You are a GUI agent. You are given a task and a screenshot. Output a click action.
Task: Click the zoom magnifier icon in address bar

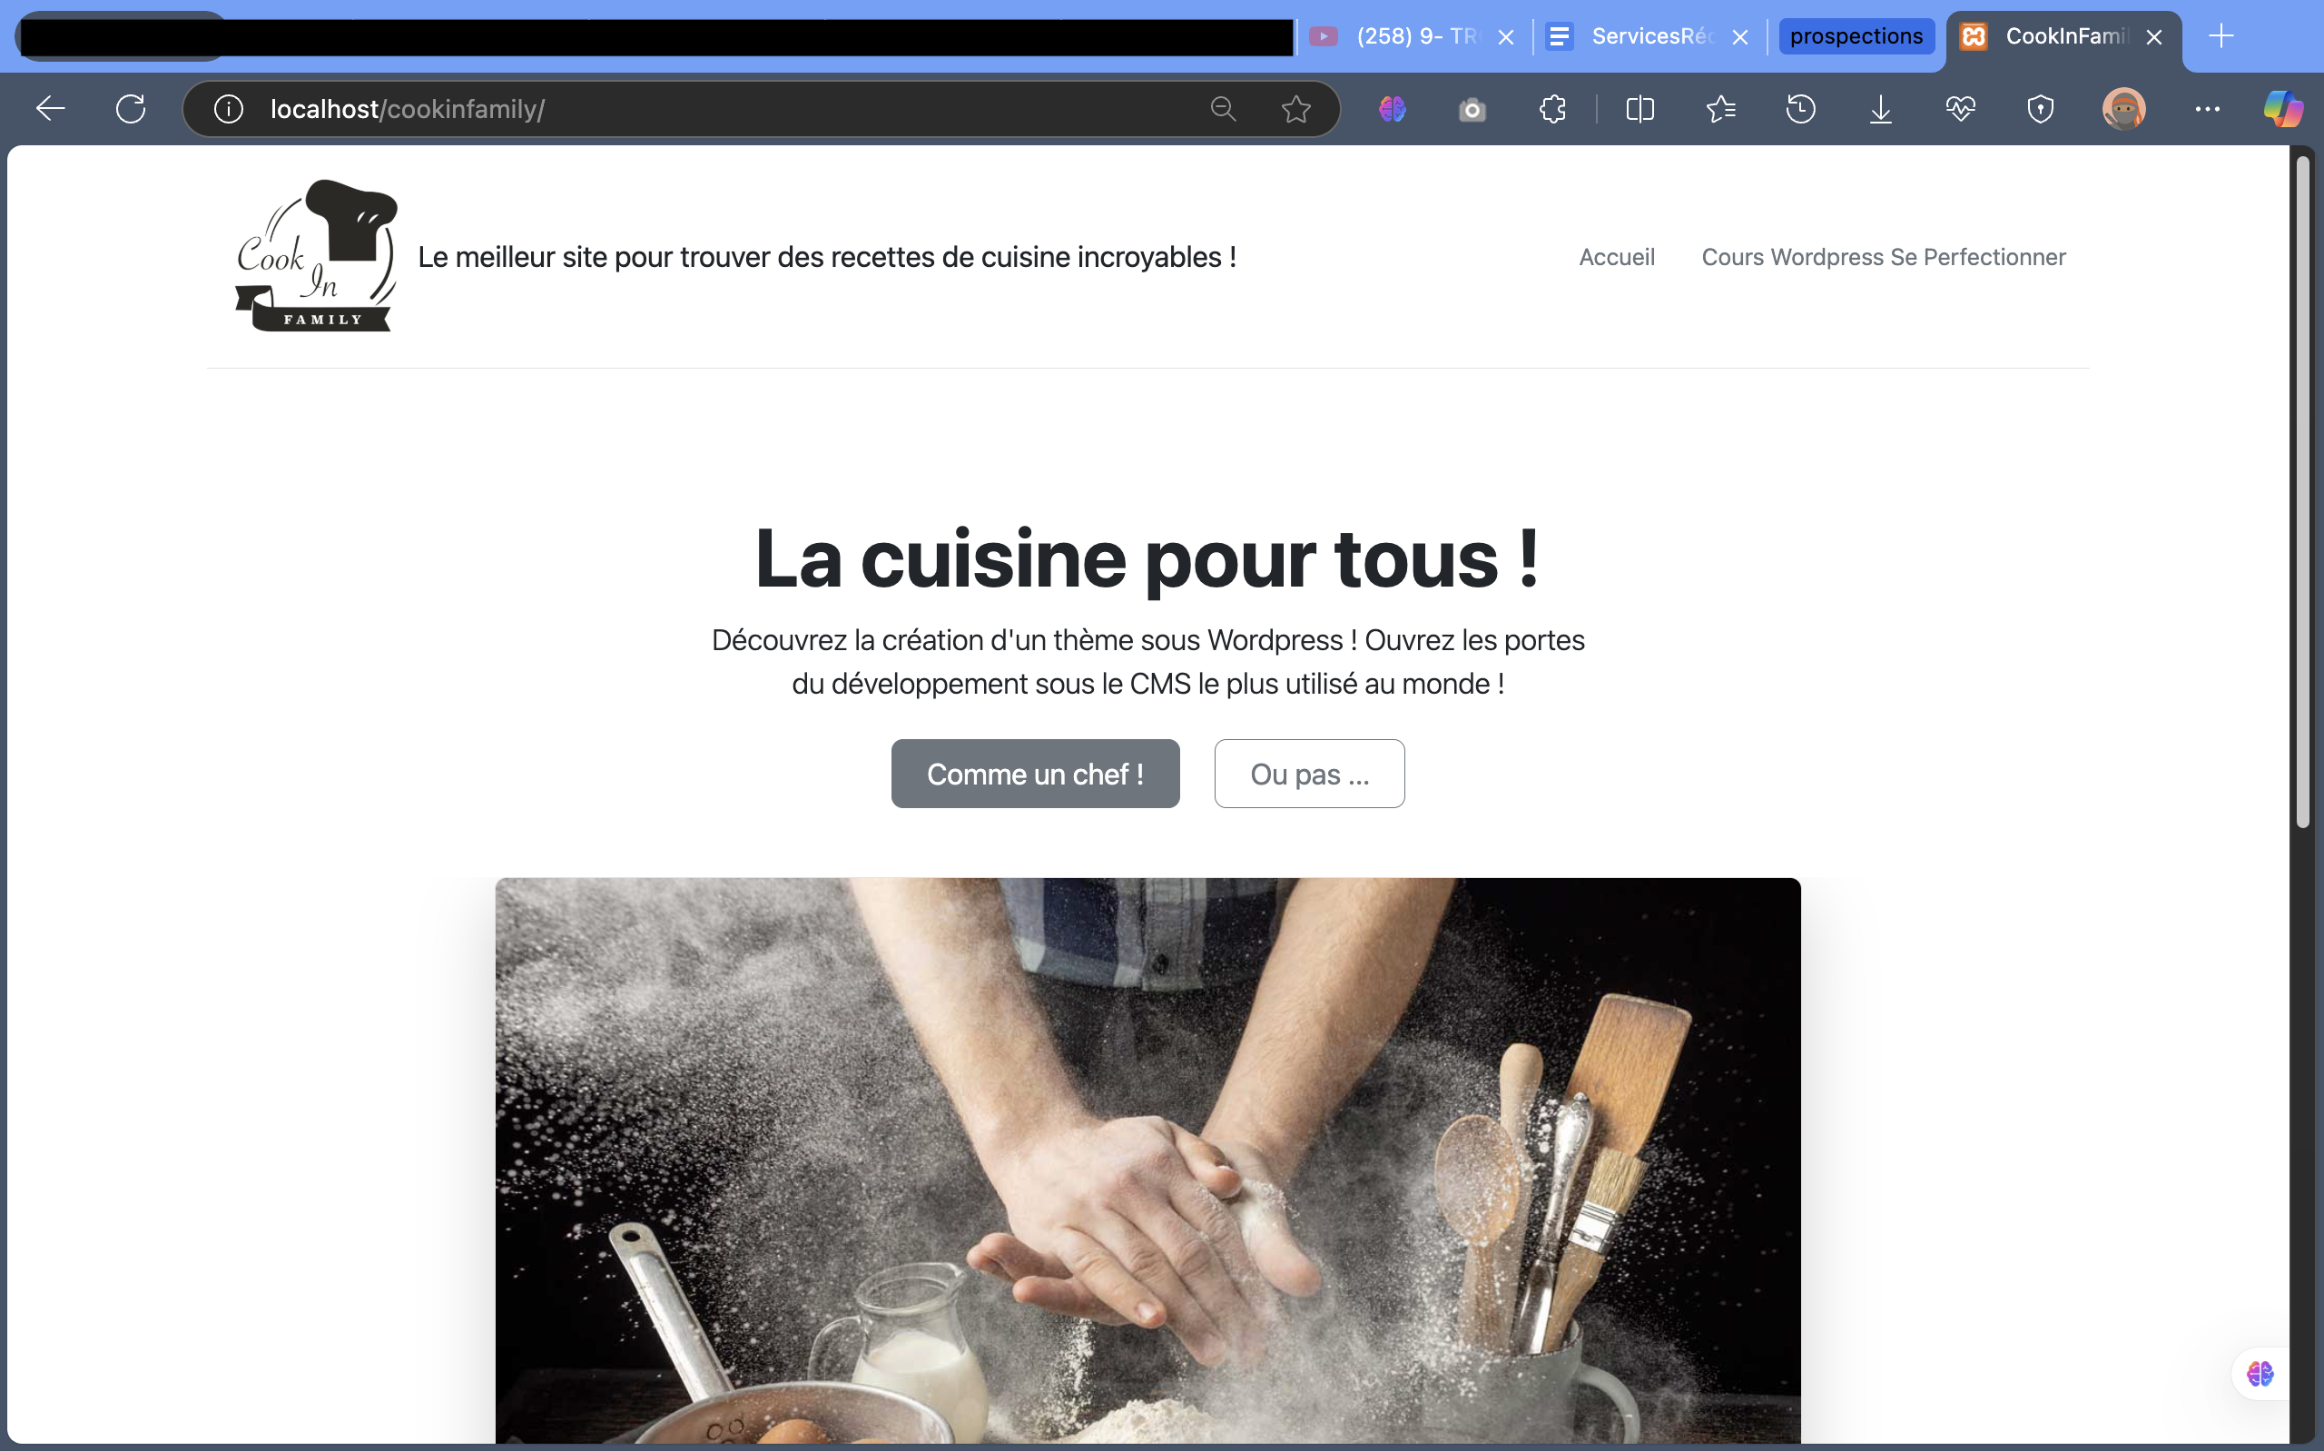point(1223,109)
